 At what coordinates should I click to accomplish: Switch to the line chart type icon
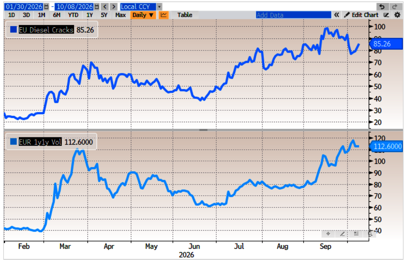pos(163,15)
